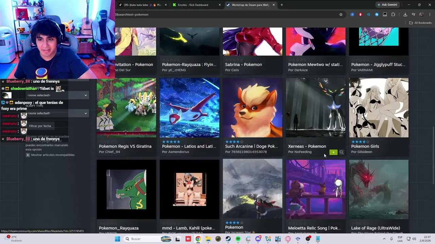
Task: Open volume and network quick settings
Action: 411,239
